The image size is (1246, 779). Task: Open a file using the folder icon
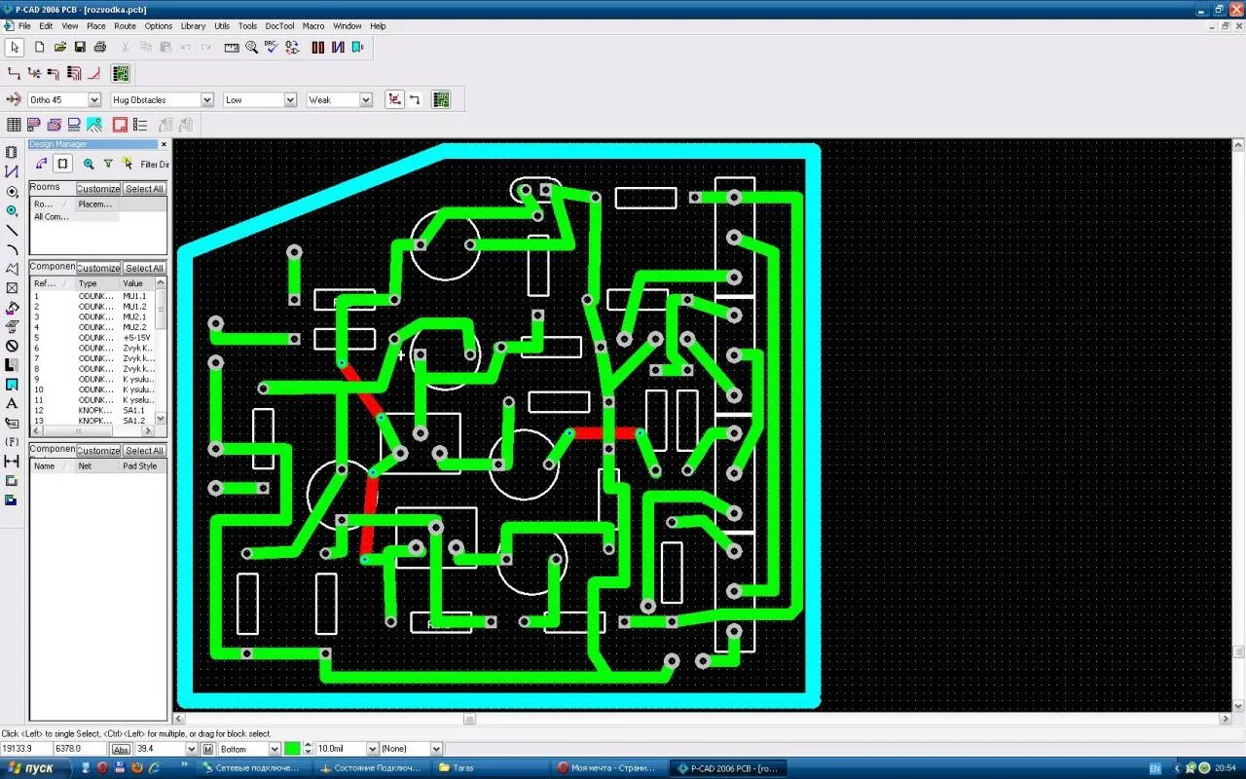(x=59, y=47)
